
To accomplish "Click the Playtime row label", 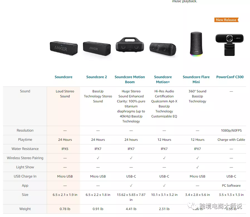I will click(25, 140).
